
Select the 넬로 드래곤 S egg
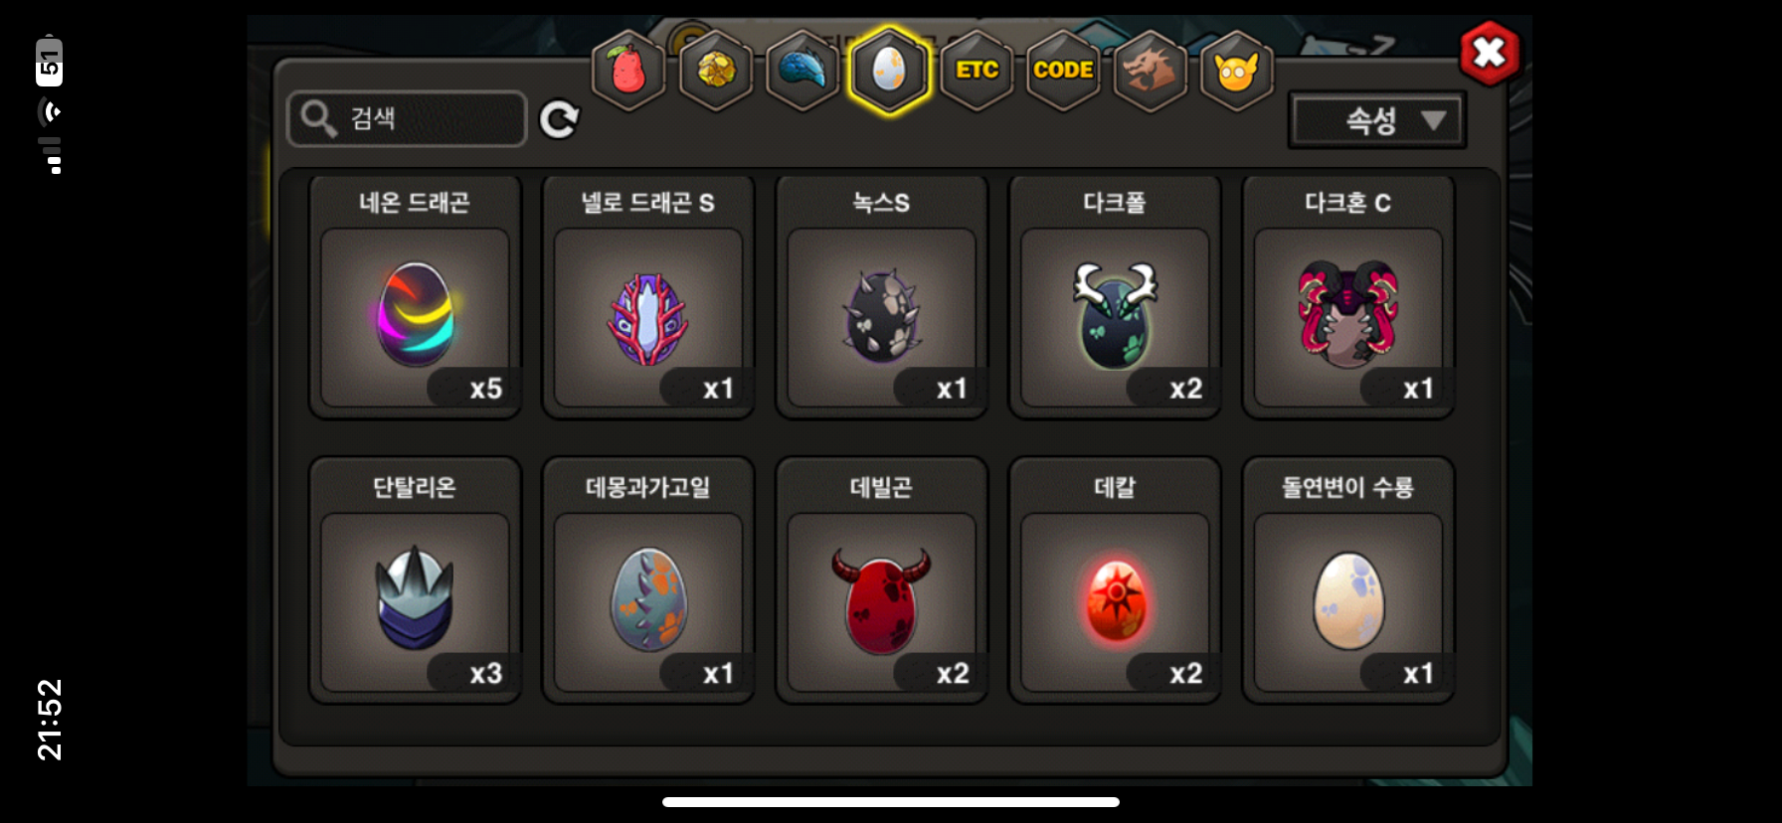coord(648,297)
